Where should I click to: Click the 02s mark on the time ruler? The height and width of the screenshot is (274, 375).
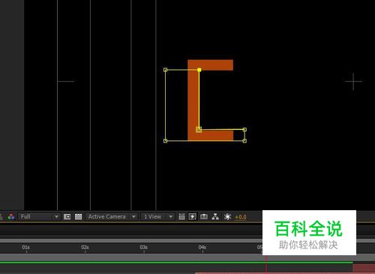click(85, 248)
